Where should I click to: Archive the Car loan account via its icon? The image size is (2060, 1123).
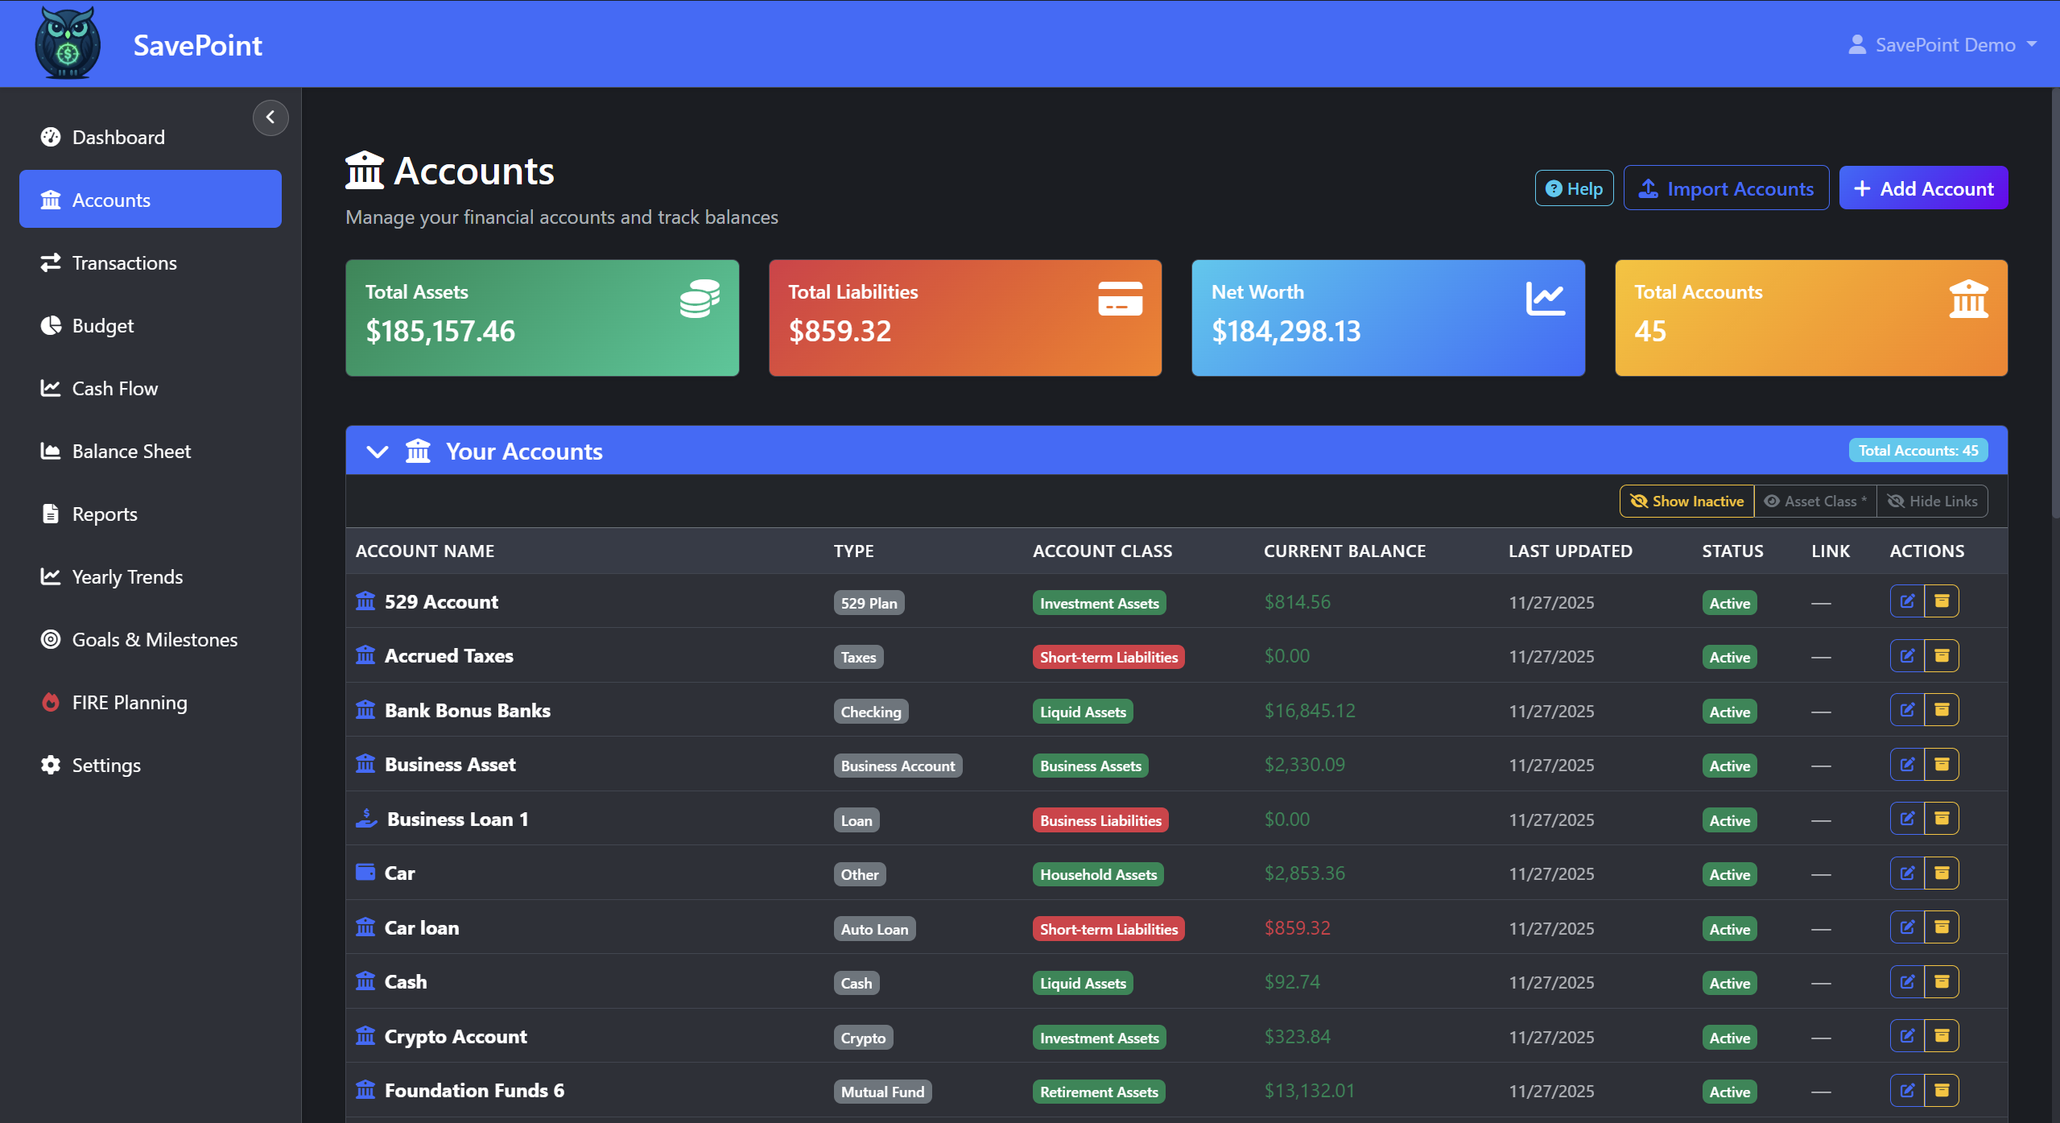click(x=1942, y=927)
